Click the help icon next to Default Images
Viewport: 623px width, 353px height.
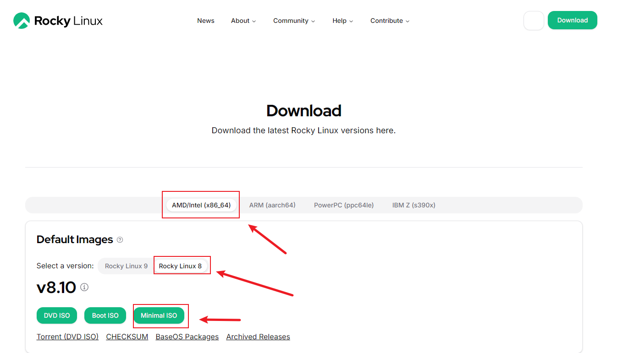(120, 240)
